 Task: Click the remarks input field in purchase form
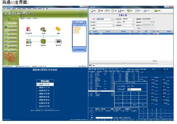click(115, 28)
